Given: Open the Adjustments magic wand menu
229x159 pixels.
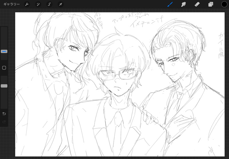Looking at the screenshot, I should pos(38,4).
